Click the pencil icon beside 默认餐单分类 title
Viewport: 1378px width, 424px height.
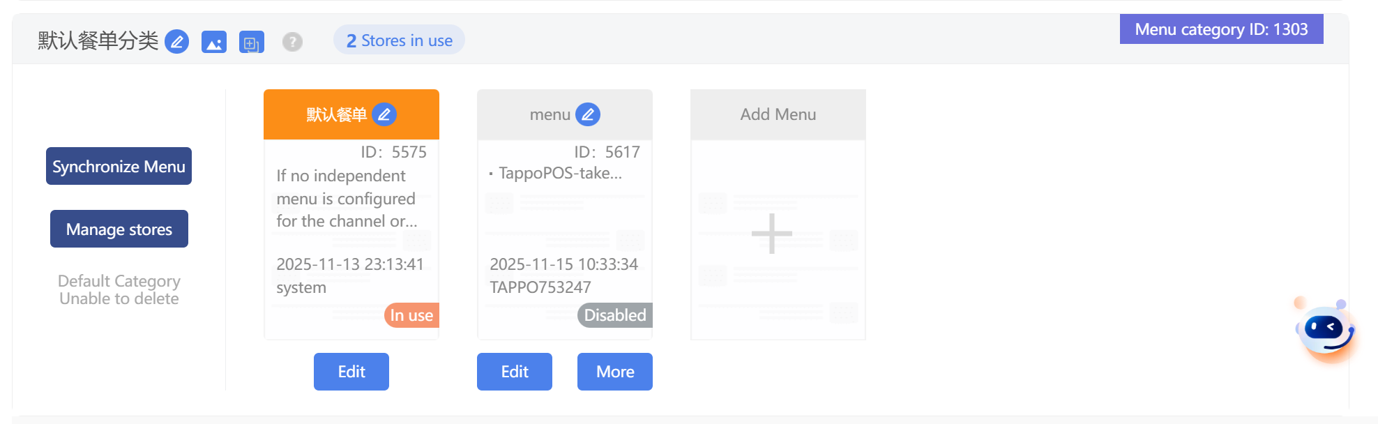(x=176, y=42)
